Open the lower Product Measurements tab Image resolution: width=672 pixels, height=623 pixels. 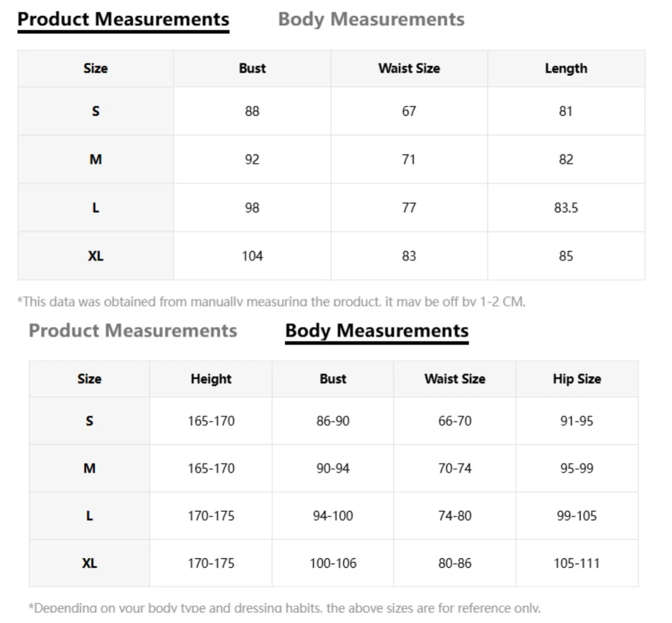point(133,331)
